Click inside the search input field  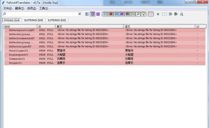tap(42, 14)
